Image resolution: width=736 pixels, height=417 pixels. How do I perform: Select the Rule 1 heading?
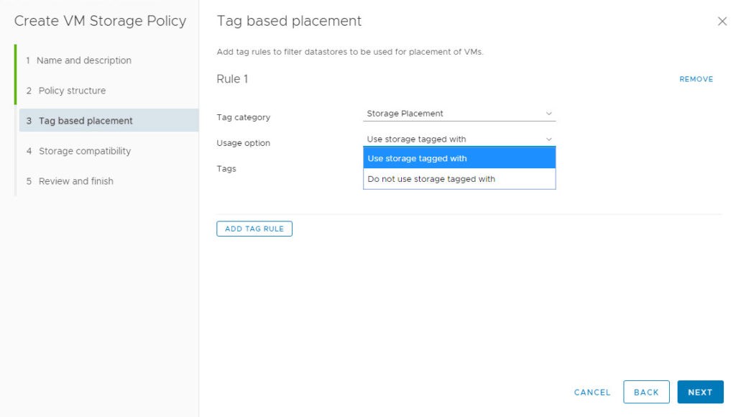coord(231,79)
